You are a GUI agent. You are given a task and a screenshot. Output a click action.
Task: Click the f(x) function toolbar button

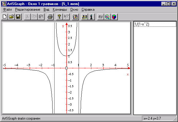pyautogui.click(x=100, y=17)
